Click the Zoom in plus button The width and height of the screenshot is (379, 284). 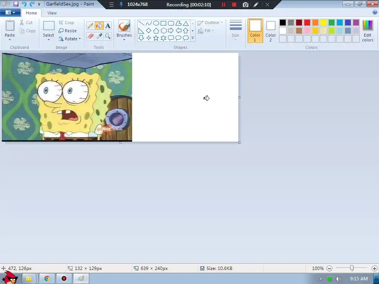coord(375,268)
